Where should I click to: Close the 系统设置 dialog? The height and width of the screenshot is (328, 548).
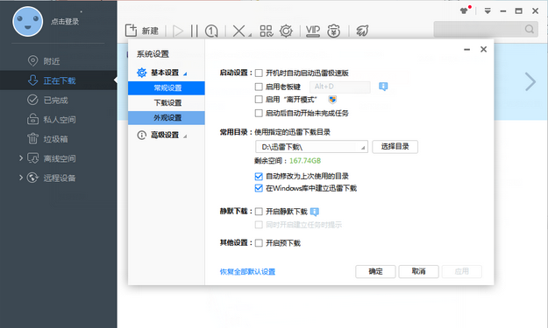pyautogui.click(x=483, y=50)
